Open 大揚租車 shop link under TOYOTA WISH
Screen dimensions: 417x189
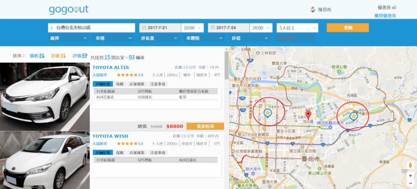click(100, 144)
